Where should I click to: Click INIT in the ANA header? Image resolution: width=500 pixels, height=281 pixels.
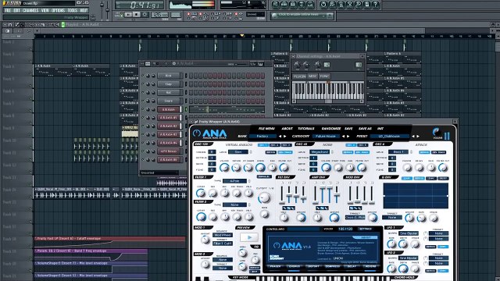coord(380,129)
